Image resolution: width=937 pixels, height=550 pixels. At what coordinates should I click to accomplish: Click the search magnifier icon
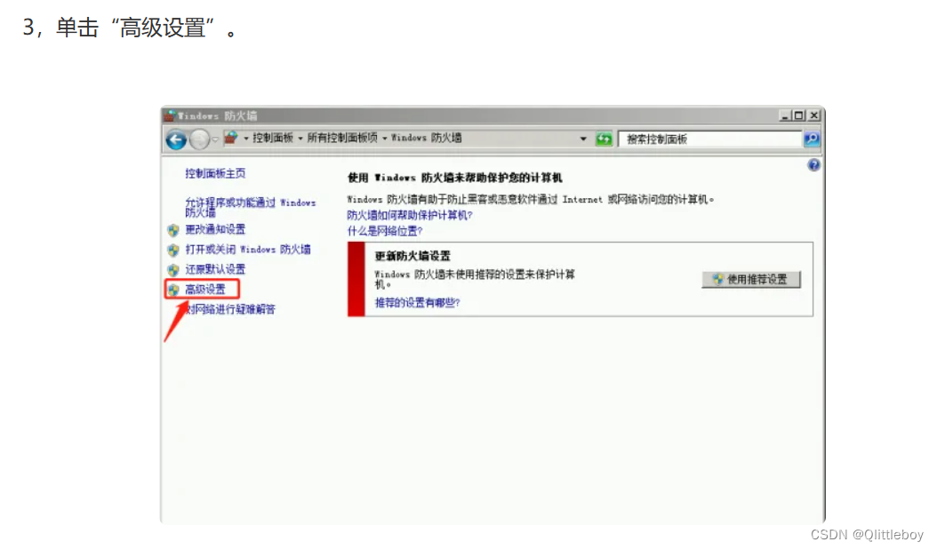pos(812,139)
